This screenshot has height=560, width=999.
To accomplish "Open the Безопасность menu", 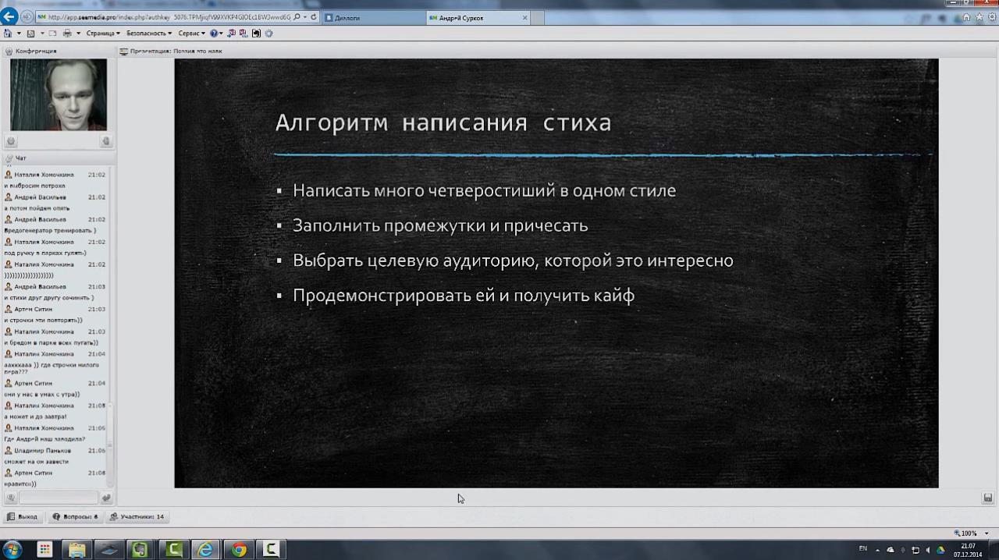I will (x=145, y=33).
